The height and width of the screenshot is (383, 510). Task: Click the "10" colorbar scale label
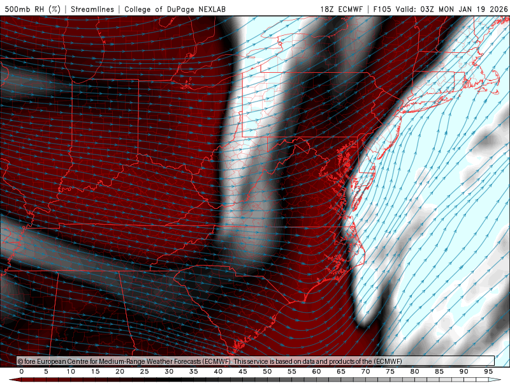(x=71, y=372)
